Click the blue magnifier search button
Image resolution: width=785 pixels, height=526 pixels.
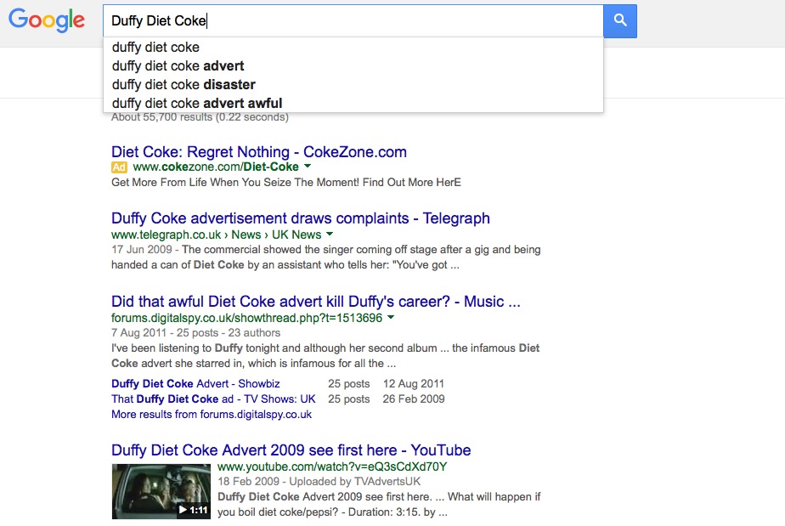pos(620,21)
